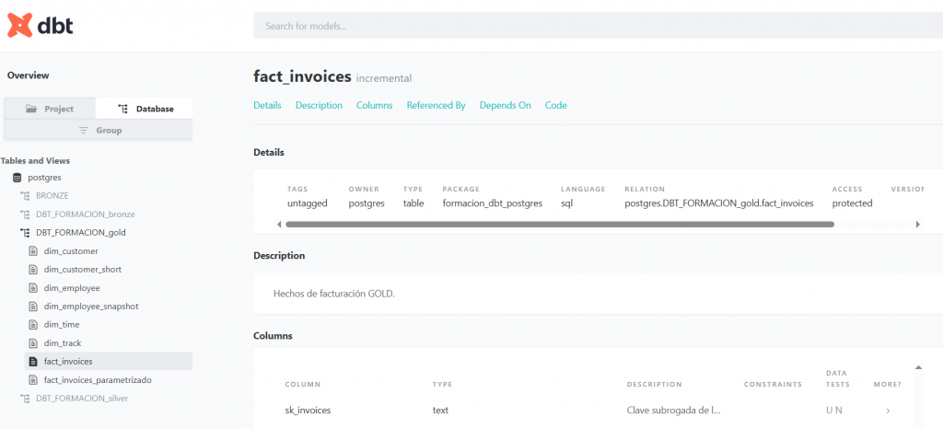Go to the Depends On section

click(505, 105)
